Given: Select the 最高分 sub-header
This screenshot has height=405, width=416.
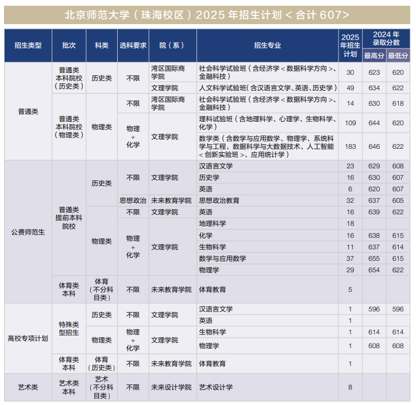Looking at the screenshot, I should pyautogui.click(x=374, y=55).
